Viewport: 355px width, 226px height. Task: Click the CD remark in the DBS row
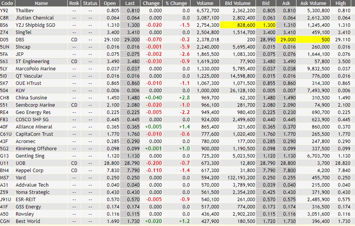coord(74,40)
